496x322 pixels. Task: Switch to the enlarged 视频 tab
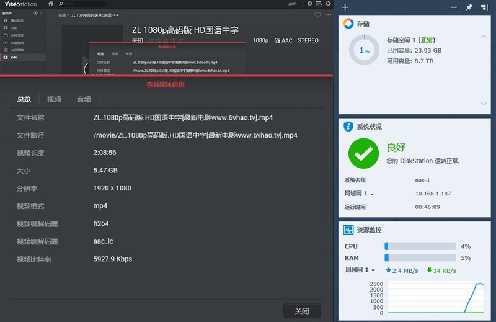pos(54,99)
